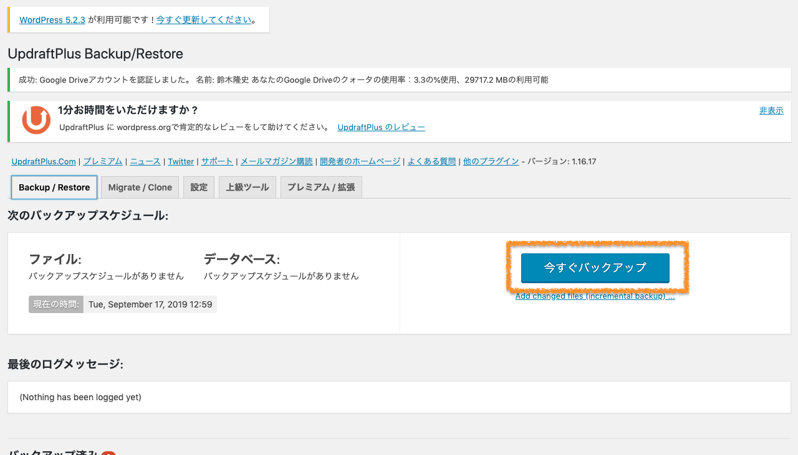Click the 次のバックアップスケジュール heading
This screenshot has width=798, height=455.
pyautogui.click(x=88, y=215)
